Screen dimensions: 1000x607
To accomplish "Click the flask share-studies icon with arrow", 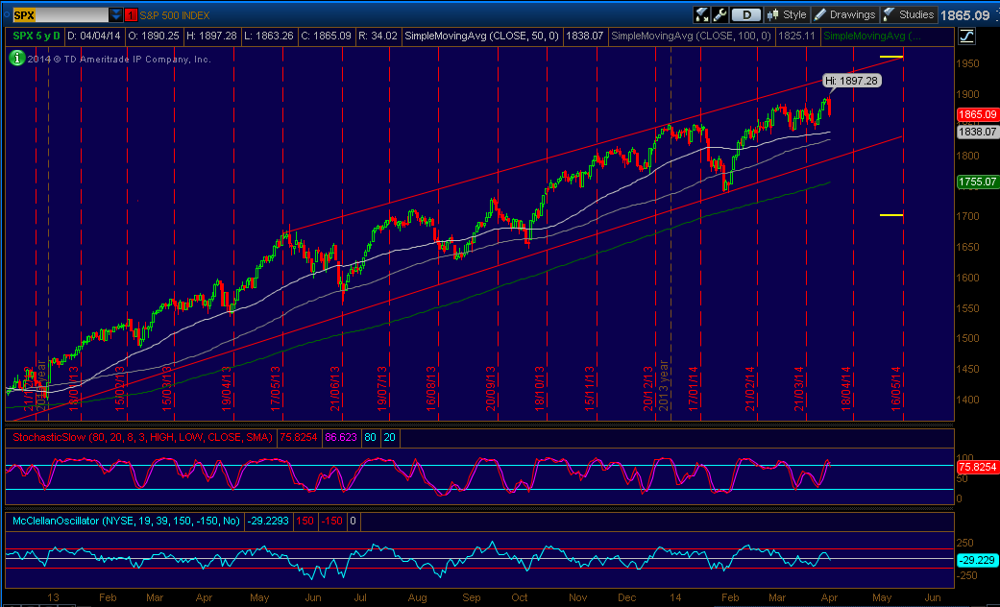I will point(701,14).
